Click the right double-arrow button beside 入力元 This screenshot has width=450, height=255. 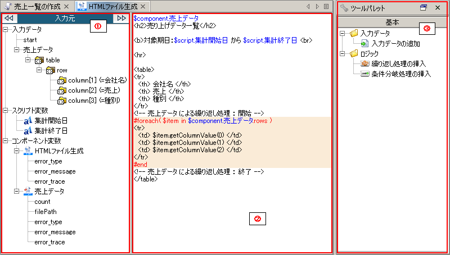(121, 19)
